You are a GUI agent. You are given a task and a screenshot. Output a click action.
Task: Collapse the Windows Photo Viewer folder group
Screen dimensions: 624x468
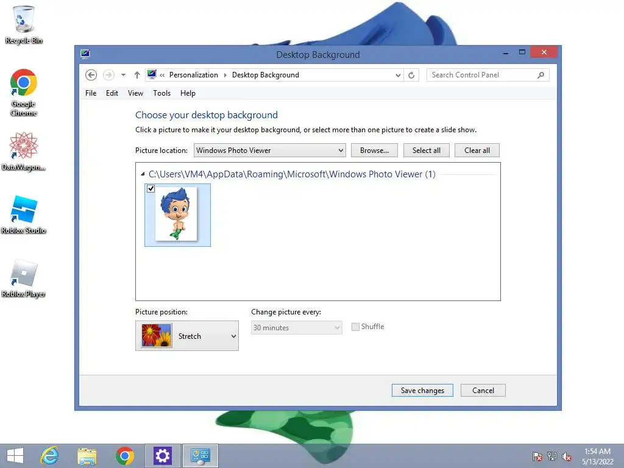click(x=143, y=174)
